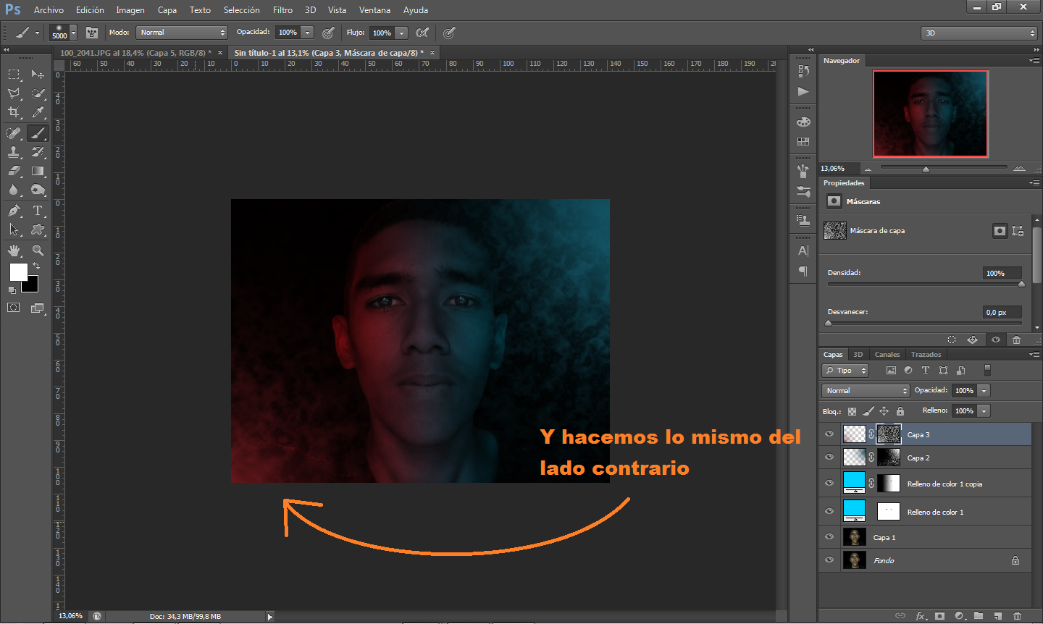Delete layer with the Layers panel trash icon
This screenshot has height=624, width=1043.
click(1017, 616)
